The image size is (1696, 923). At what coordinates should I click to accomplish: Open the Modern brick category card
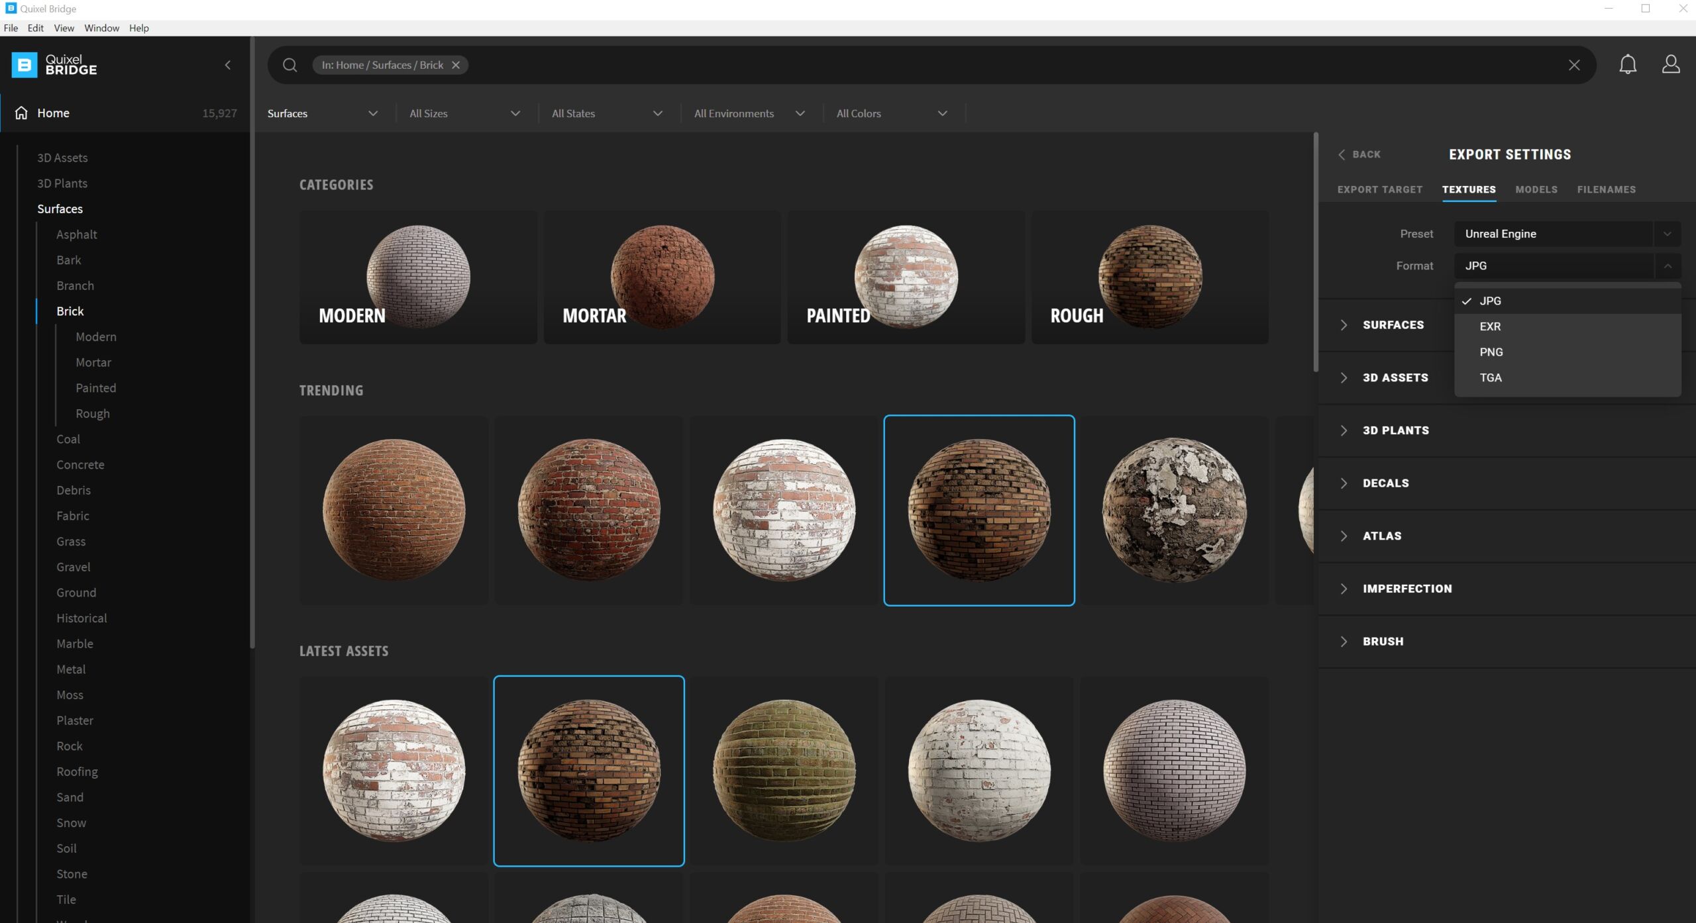(x=418, y=277)
